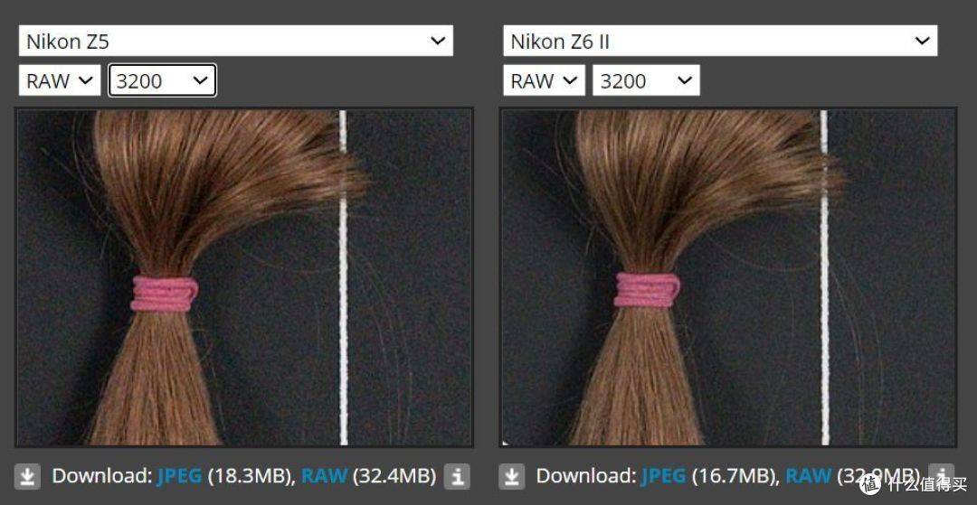Image resolution: width=977 pixels, height=505 pixels.
Task: Click the download icon under Nikon Z6 II image
Action: (513, 476)
